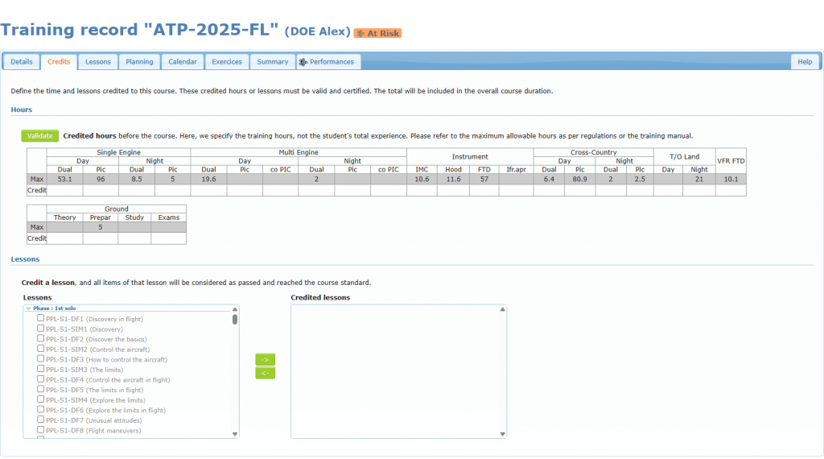The height and width of the screenshot is (459, 824).
Task: Collapse the Phase : 1st solo group
Action: 28,308
